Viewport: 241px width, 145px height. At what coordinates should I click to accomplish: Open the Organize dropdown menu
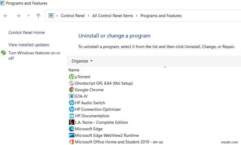(82, 61)
